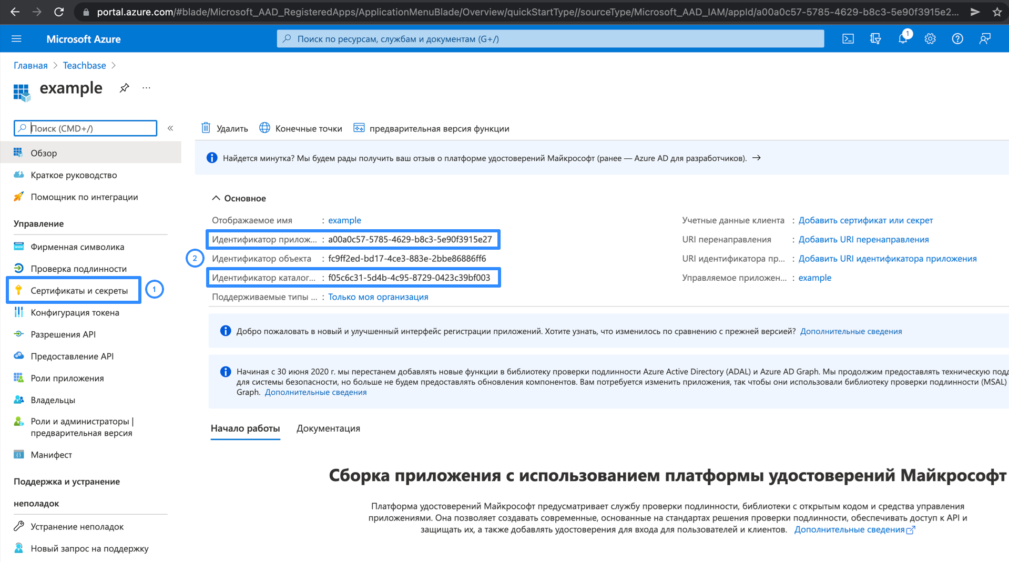Go back in the browser
This screenshot has height=562, width=1009.
click(x=15, y=12)
